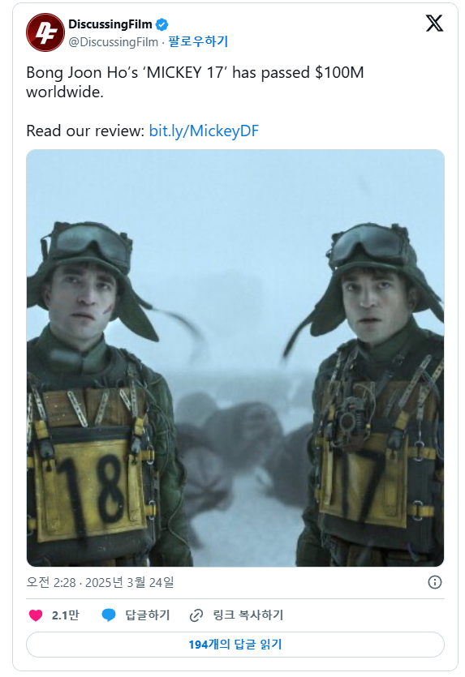Viewport: 465px width, 677px height.
Task: Open the circled info icon
Action: [x=434, y=582]
